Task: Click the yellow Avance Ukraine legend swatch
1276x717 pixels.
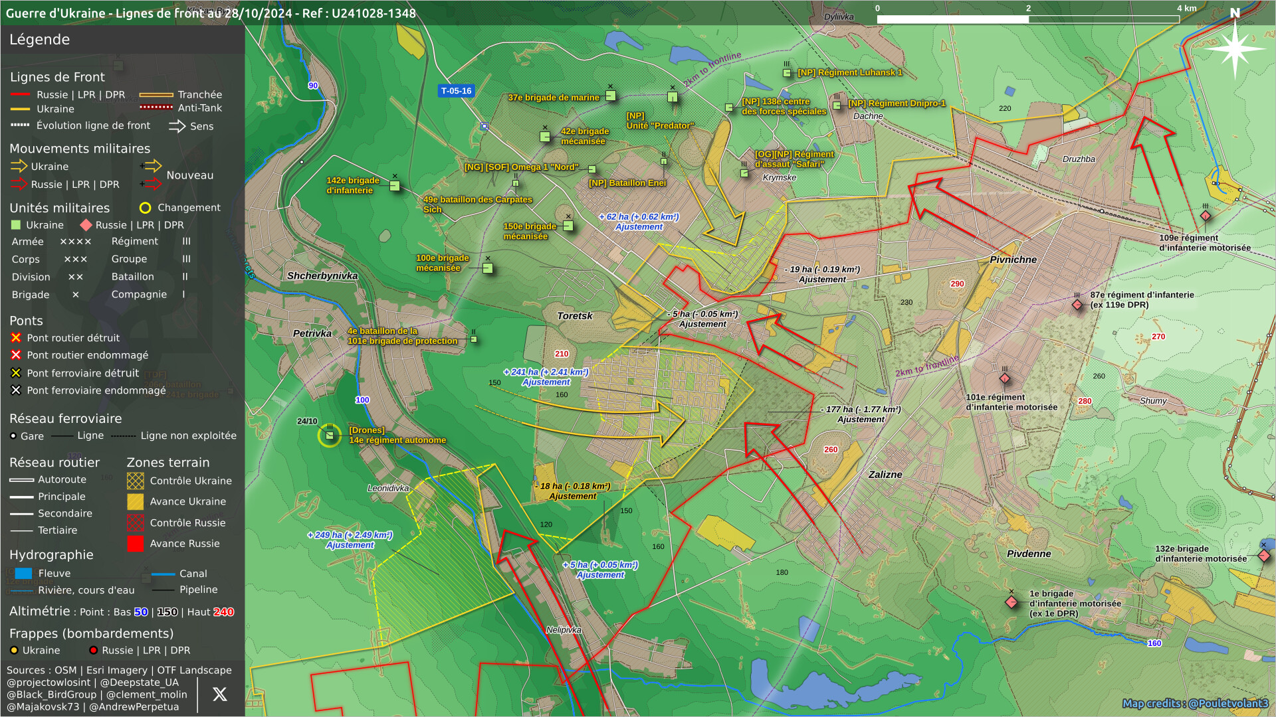Action: 135,502
